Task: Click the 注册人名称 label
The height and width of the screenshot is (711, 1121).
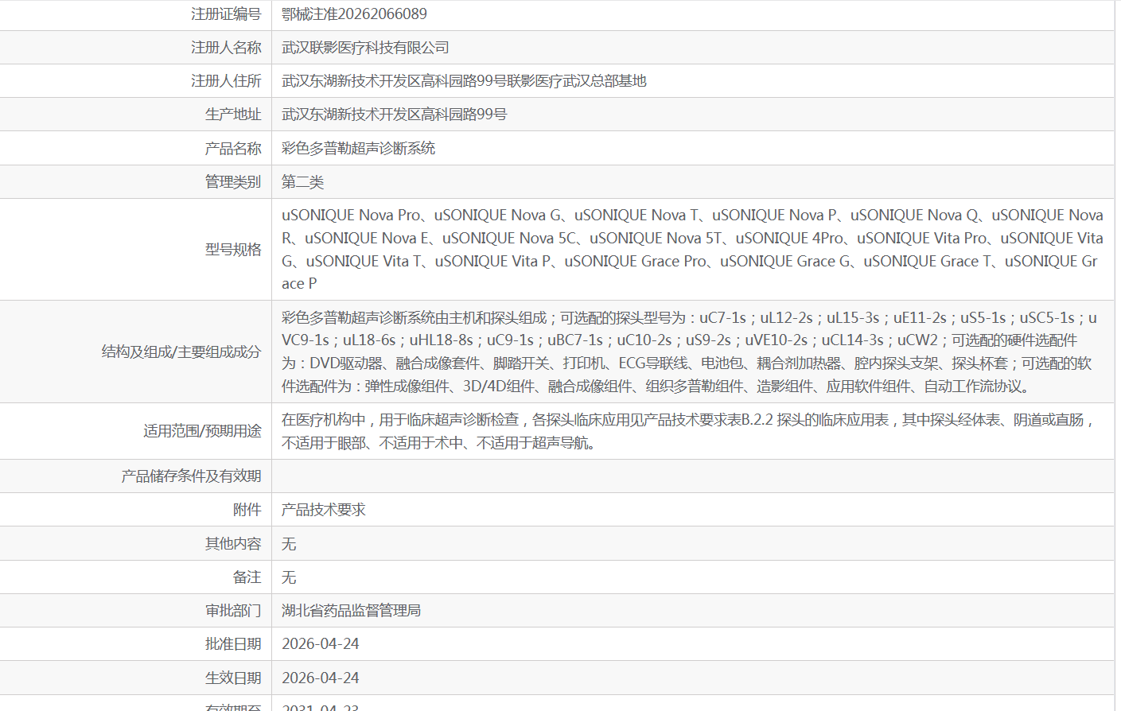Action: (226, 48)
